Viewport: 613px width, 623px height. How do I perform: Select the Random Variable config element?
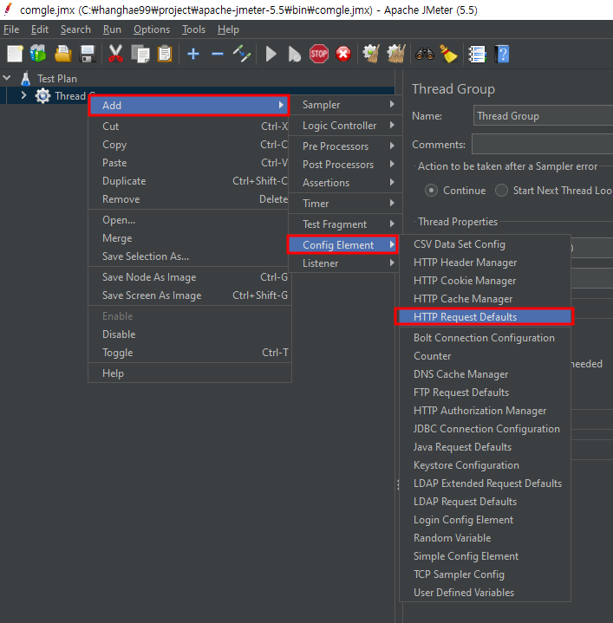[x=485, y=537]
